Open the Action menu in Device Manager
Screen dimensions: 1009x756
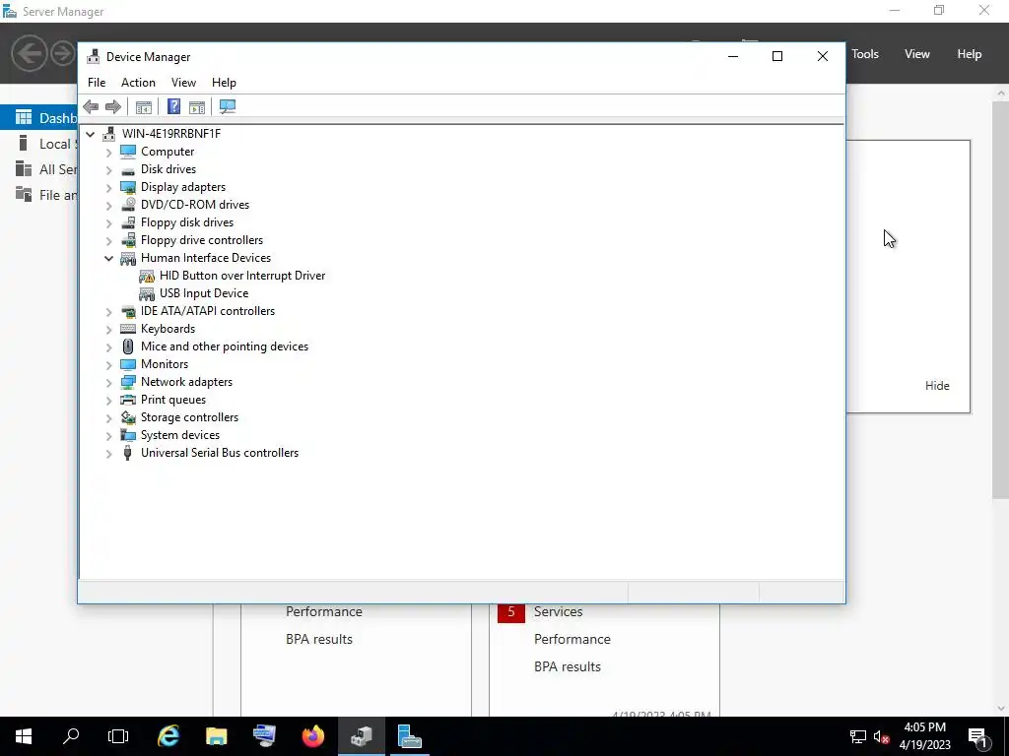[138, 83]
